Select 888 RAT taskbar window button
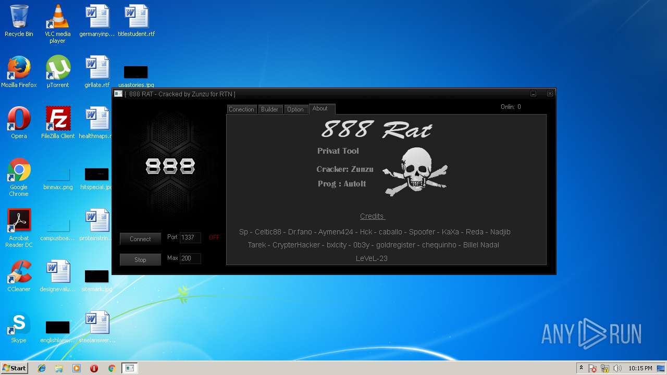This screenshot has height=375, width=667. click(130, 368)
